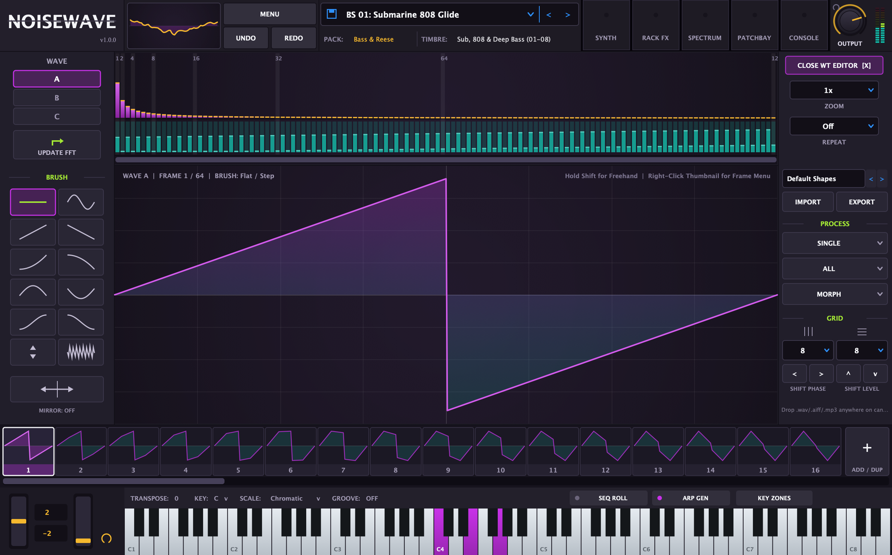Toggle the SEQ ROLL switch
Screen dimensions: 892x555
pos(609,498)
